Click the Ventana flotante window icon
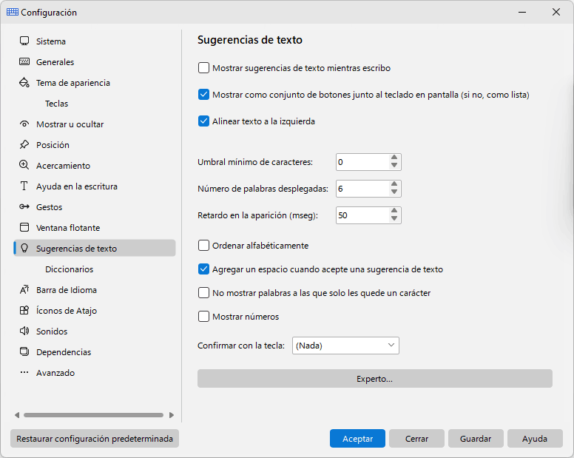The width and height of the screenshot is (574, 458). coord(24,227)
